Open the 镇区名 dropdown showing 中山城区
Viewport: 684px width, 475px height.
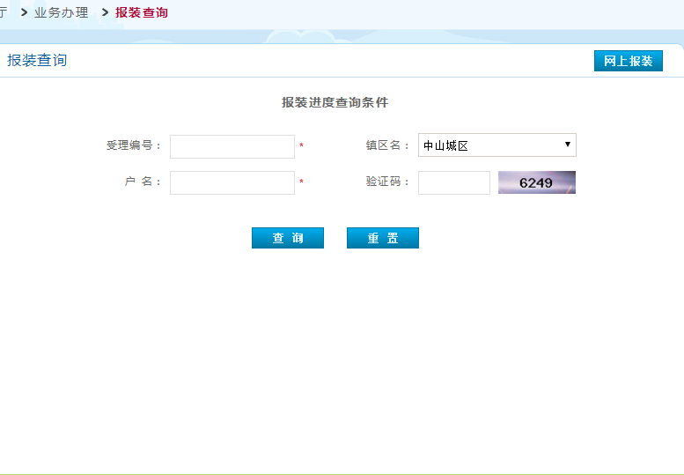pyautogui.click(x=496, y=145)
